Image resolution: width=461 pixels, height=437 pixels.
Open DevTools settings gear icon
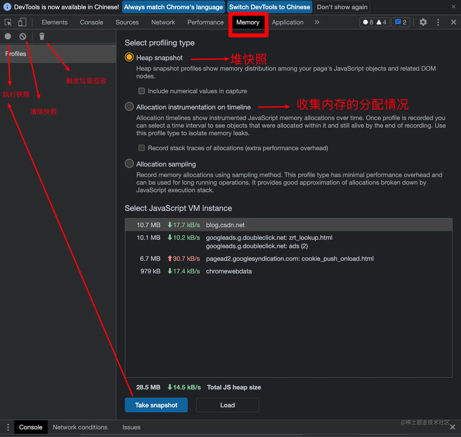[423, 22]
